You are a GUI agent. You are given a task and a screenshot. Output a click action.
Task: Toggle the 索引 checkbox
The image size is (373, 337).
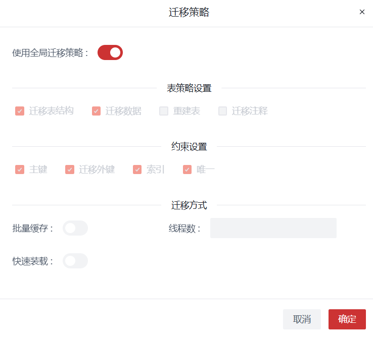[x=137, y=170]
